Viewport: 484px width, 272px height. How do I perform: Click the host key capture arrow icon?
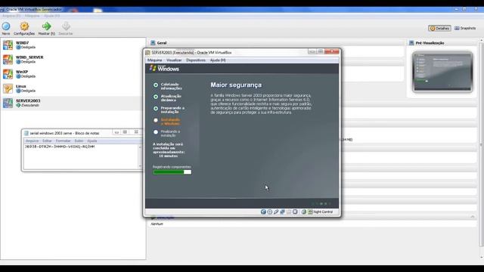[310, 212]
